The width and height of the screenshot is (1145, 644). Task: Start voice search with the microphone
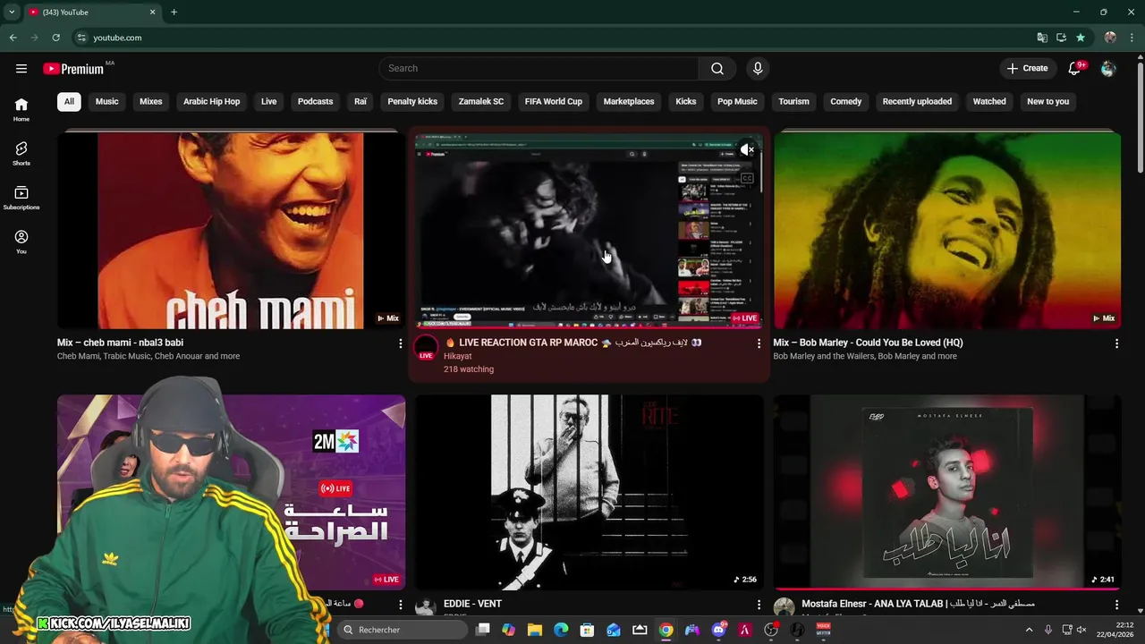coord(758,68)
